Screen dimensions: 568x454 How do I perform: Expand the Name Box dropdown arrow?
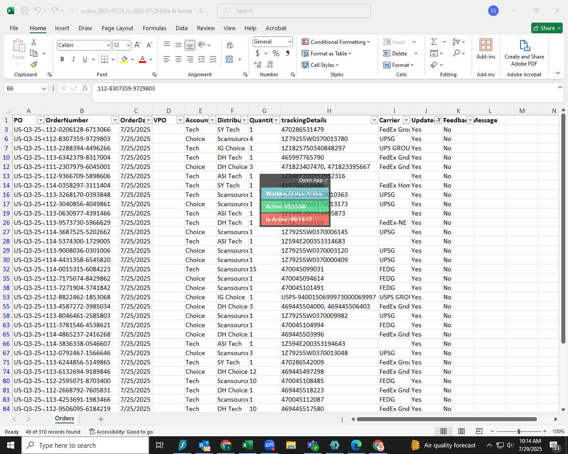(x=43, y=89)
